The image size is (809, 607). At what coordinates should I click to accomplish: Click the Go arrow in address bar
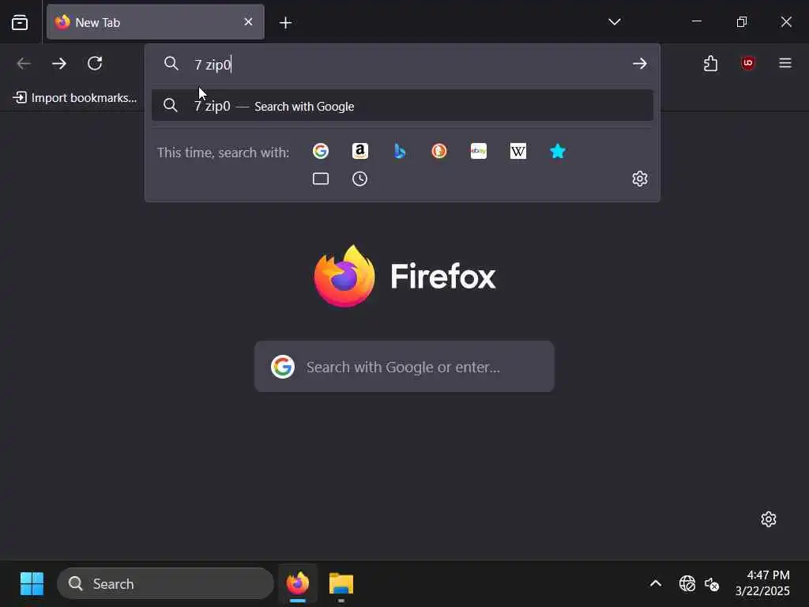click(x=640, y=63)
